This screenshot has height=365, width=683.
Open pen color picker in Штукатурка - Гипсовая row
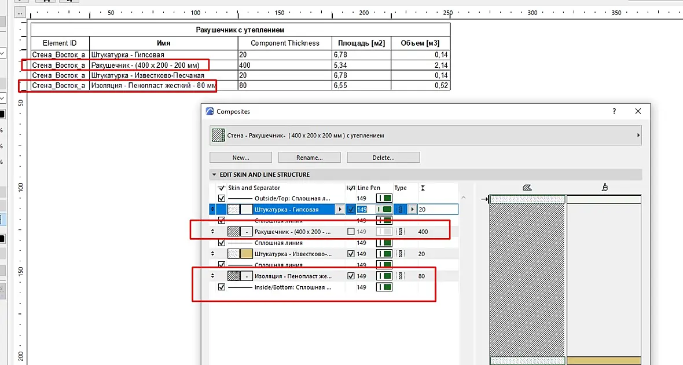(x=384, y=209)
